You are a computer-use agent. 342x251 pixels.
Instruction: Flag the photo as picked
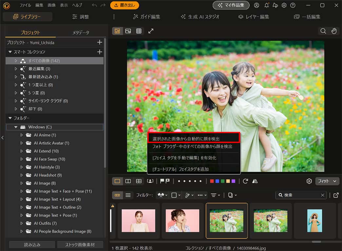click(x=162, y=181)
